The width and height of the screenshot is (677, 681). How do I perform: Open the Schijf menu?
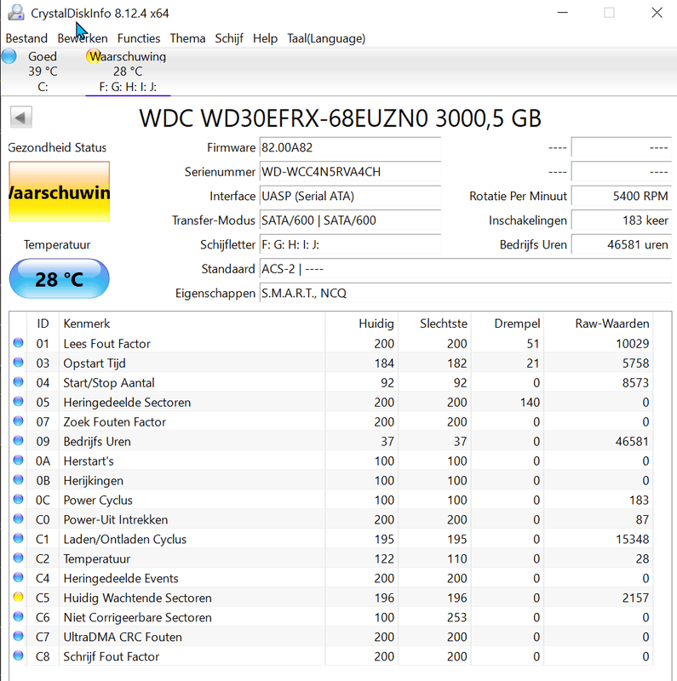229,38
